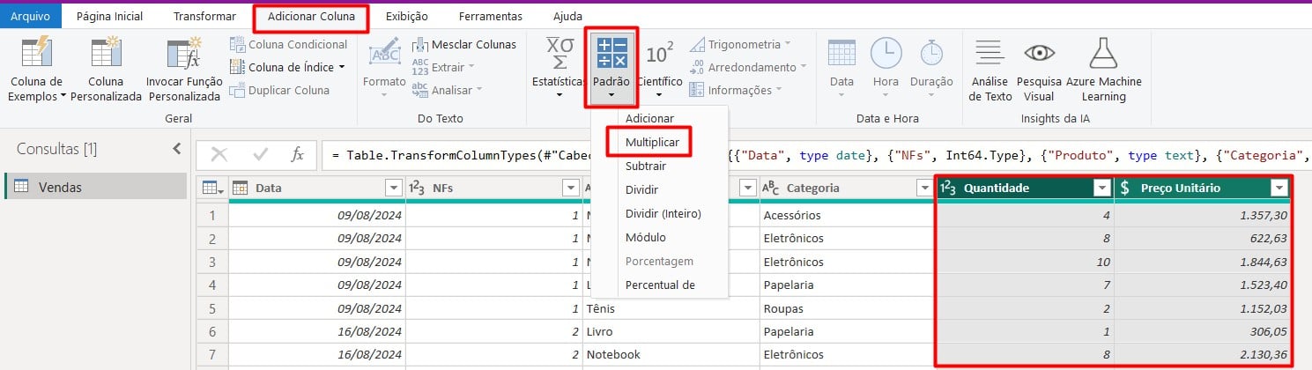The width and height of the screenshot is (1312, 370).
Task: Open the Ajuda tab
Action: click(x=567, y=16)
